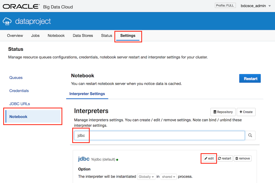Open the bdcsce_admin user dropdown

tap(256, 6)
